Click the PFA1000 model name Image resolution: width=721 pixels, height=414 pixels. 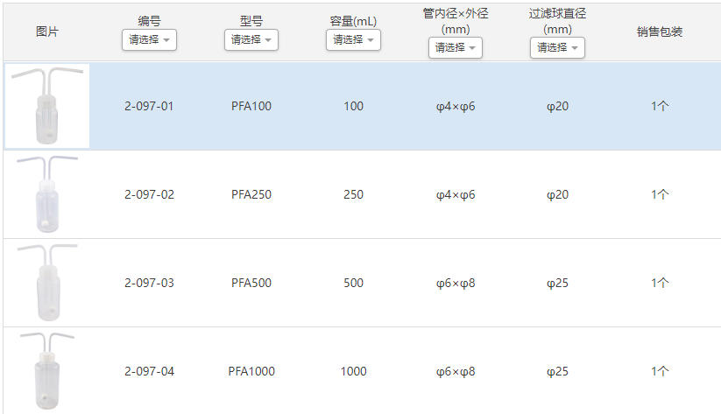(x=251, y=371)
